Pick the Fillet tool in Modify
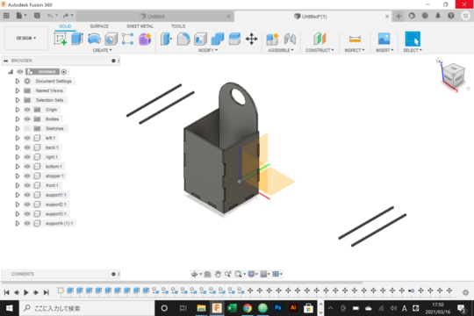This screenshot has width=474, height=316. tap(183, 39)
